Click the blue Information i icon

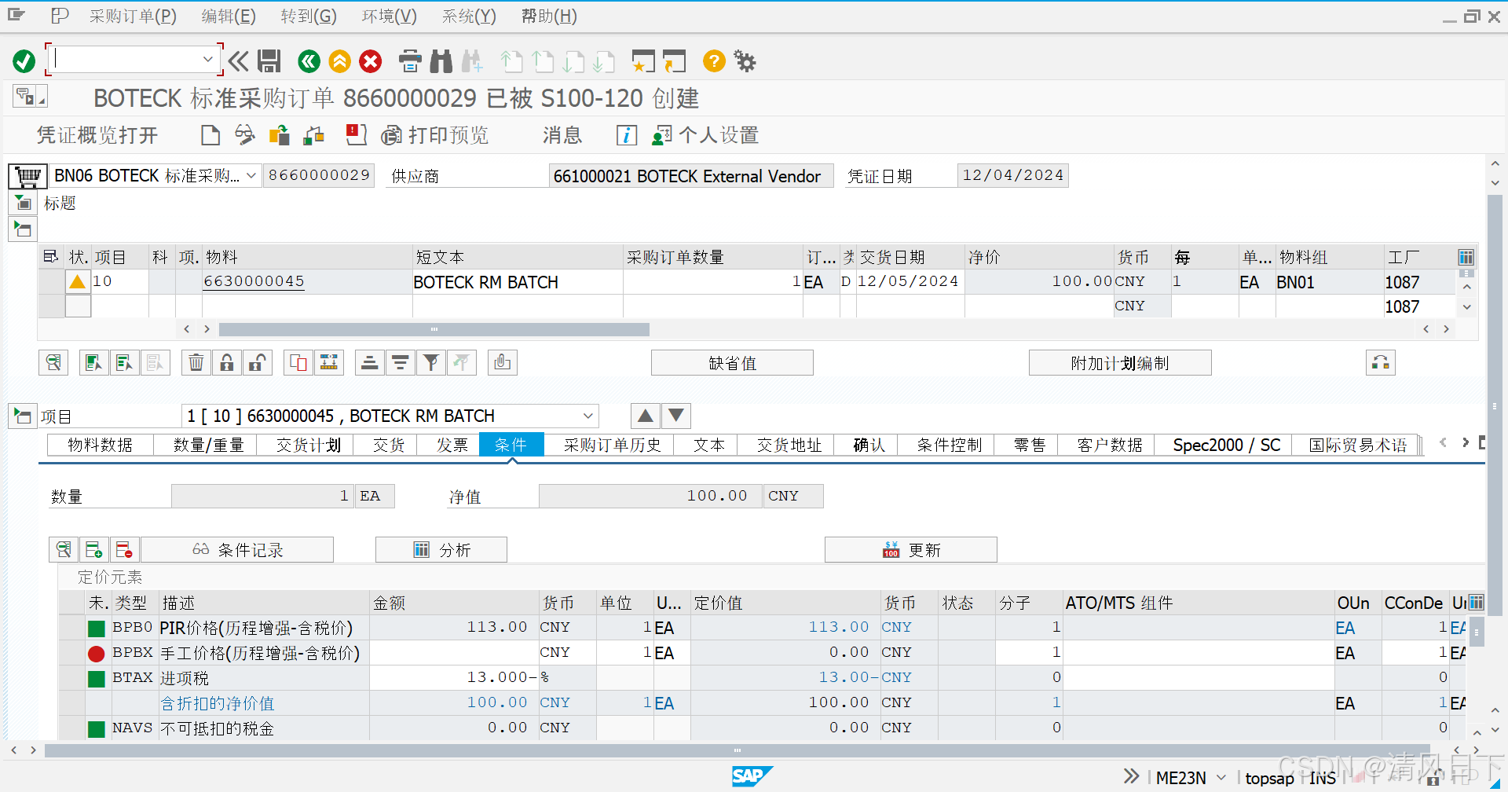point(626,135)
